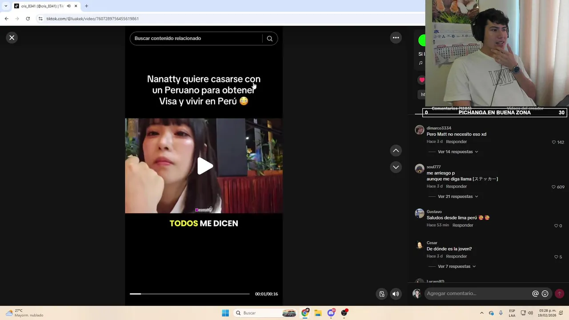Open File Explorer from the taskbar
This screenshot has width=569, height=320.
(x=318, y=313)
